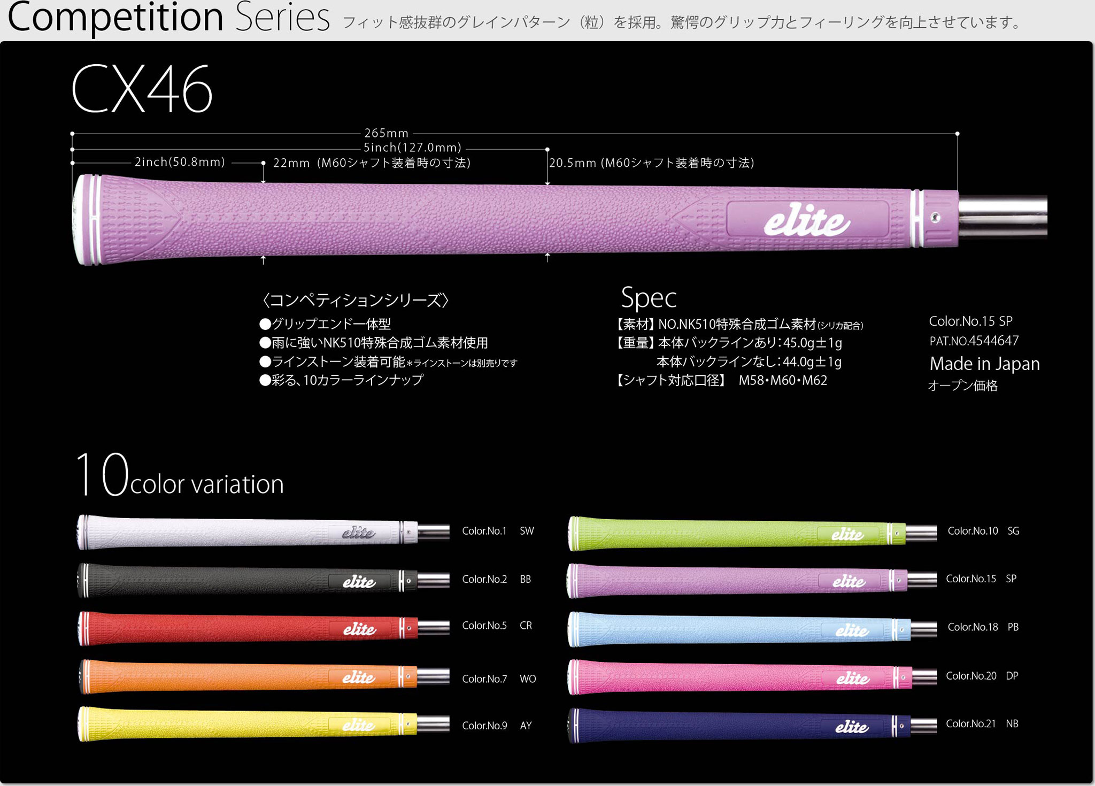Click the '22mm' M60 shaft dimension text
The height and width of the screenshot is (786, 1095).
[372, 163]
